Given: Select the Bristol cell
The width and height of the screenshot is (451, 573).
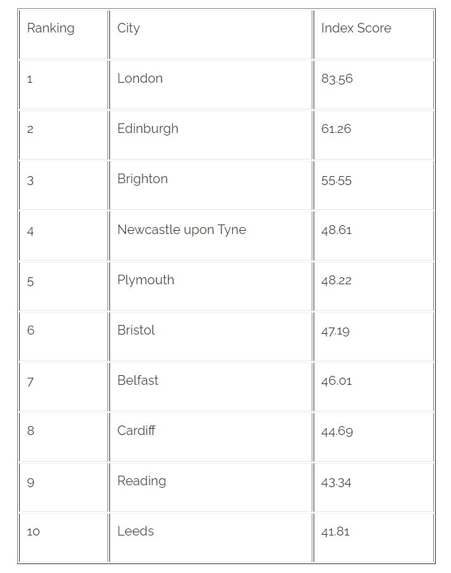Looking at the screenshot, I should (136, 331).
